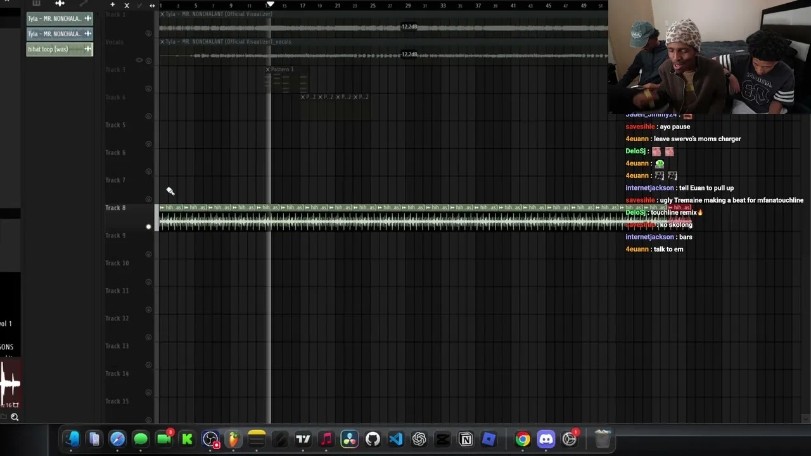The width and height of the screenshot is (811, 456).
Task: Toggle the Track 10 mute circle
Action: point(148,282)
